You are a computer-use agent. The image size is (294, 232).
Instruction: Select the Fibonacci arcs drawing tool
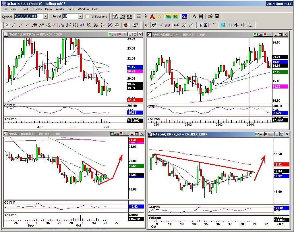coord(62,25)
